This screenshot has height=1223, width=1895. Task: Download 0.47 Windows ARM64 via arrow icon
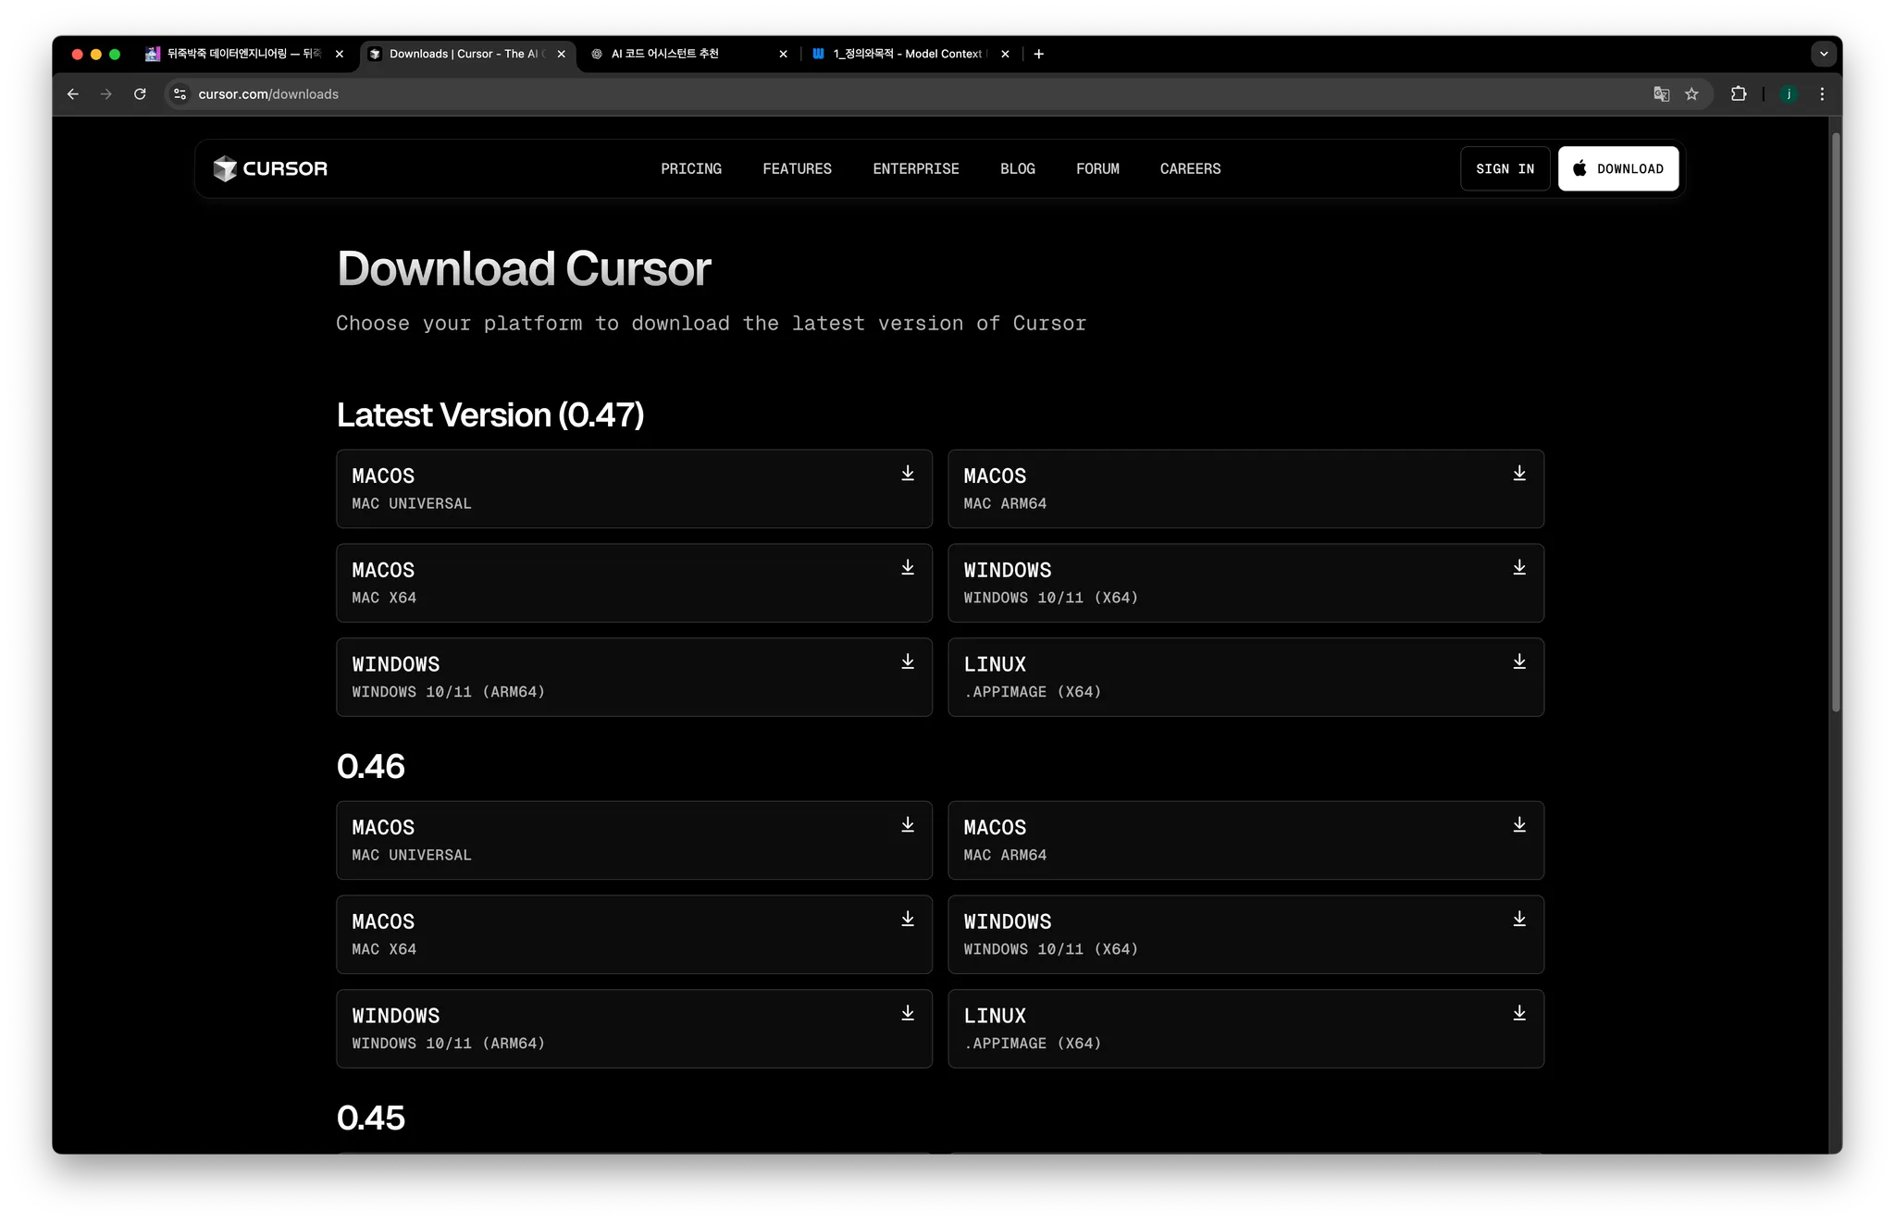pos(908,662)
